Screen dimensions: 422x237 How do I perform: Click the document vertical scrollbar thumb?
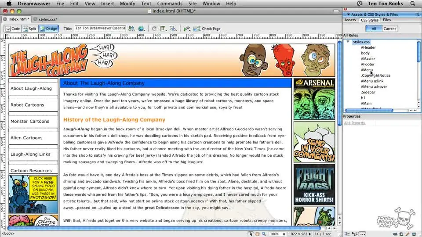339,83
